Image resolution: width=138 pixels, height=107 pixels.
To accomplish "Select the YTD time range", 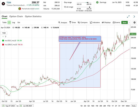I will [109, 106].
